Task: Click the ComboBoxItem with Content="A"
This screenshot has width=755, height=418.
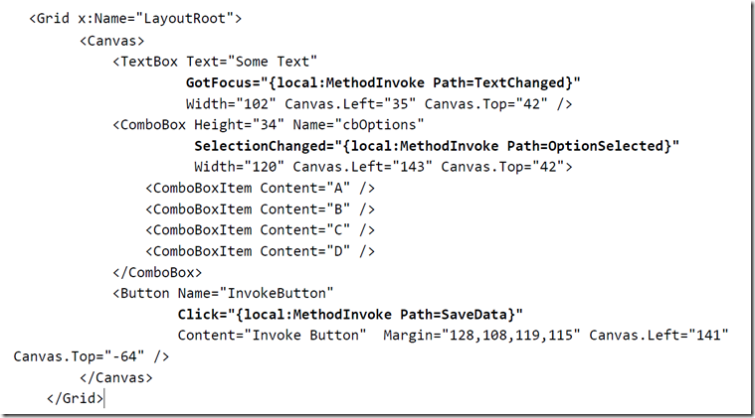Action: click(260, 188)
